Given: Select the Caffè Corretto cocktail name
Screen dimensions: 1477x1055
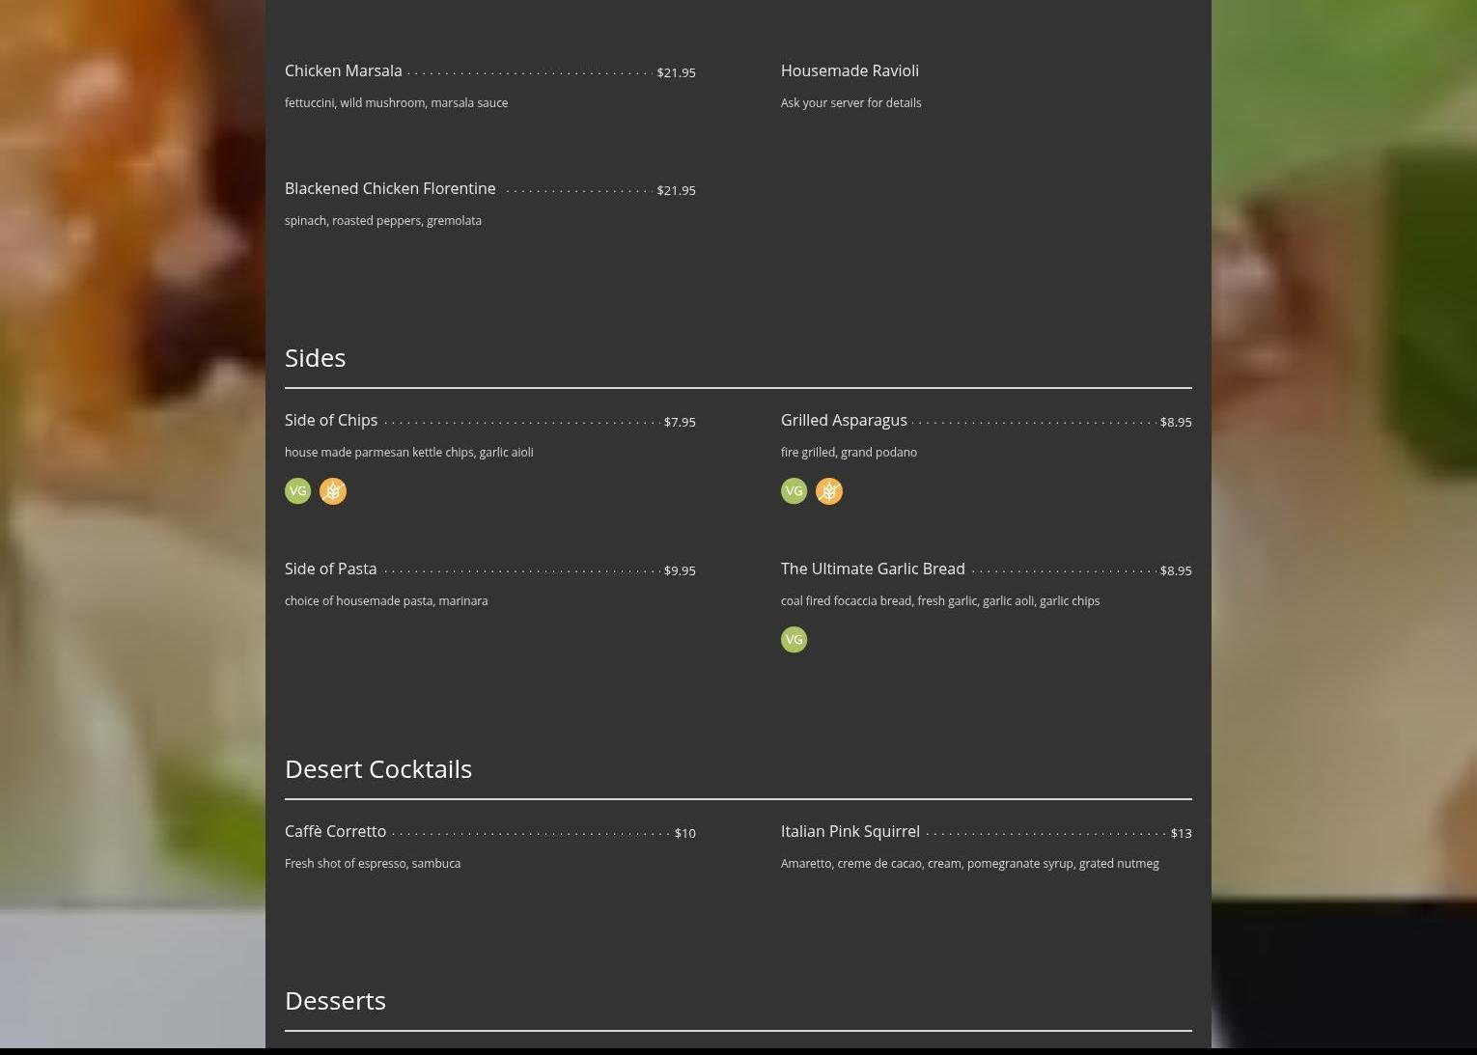Looking at the screenshot, I should 335,831.
